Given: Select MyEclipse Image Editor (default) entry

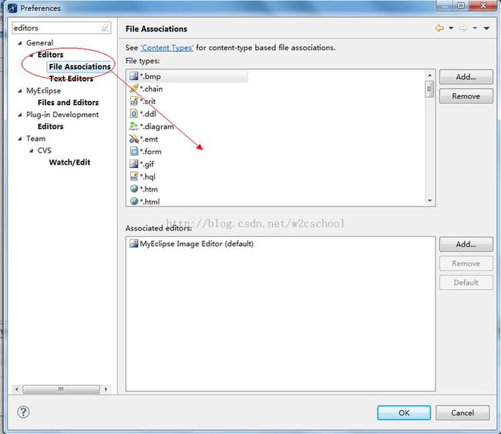Looking at the screenshot, I should point(191,244).
